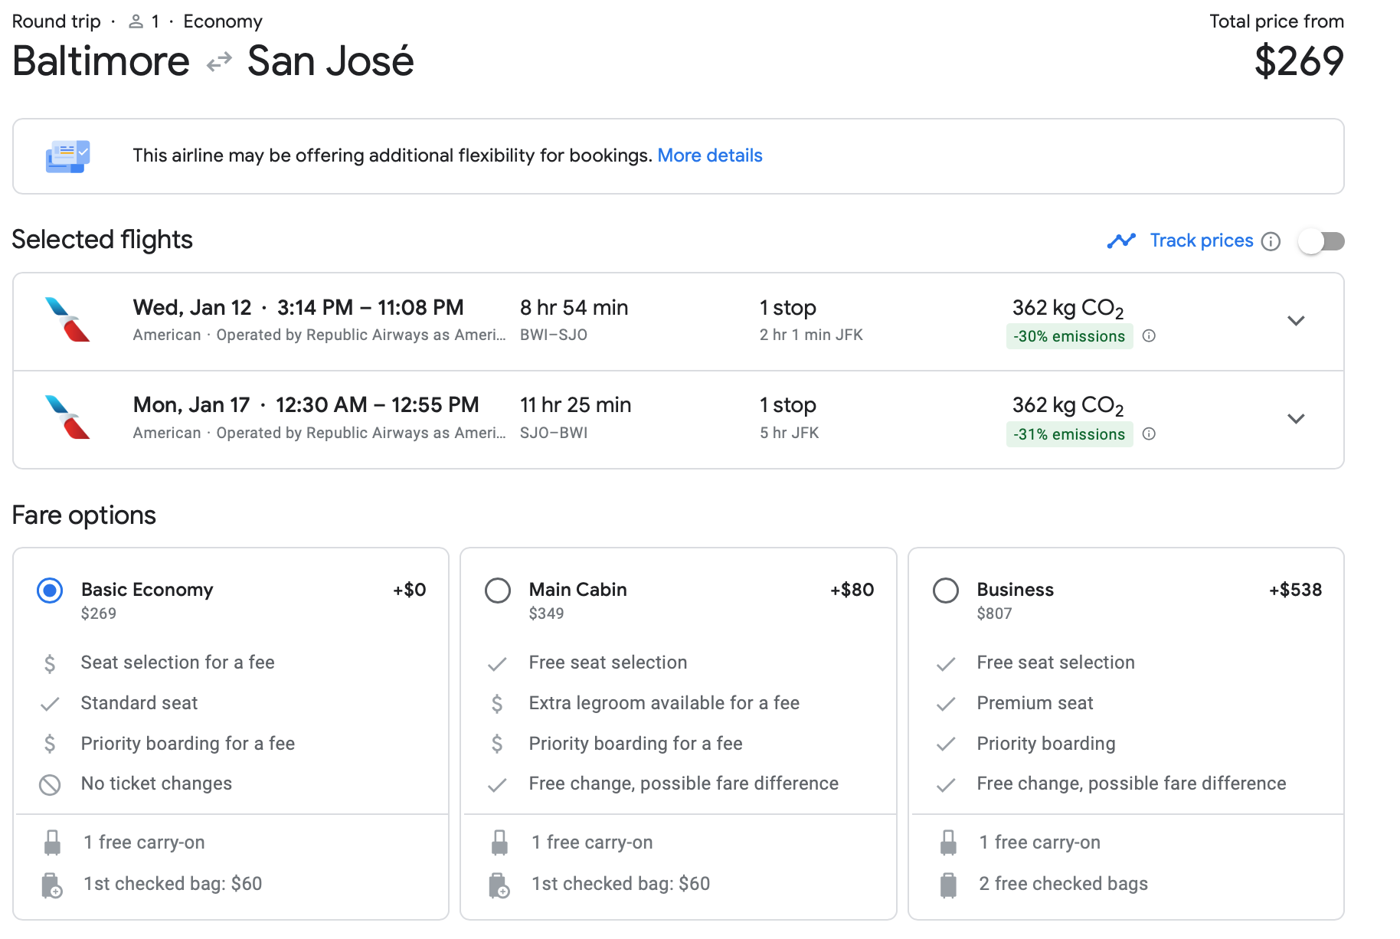1400x939 pixels.
Task: Click the BWI–SJO route text
Action: click(554, 335)
